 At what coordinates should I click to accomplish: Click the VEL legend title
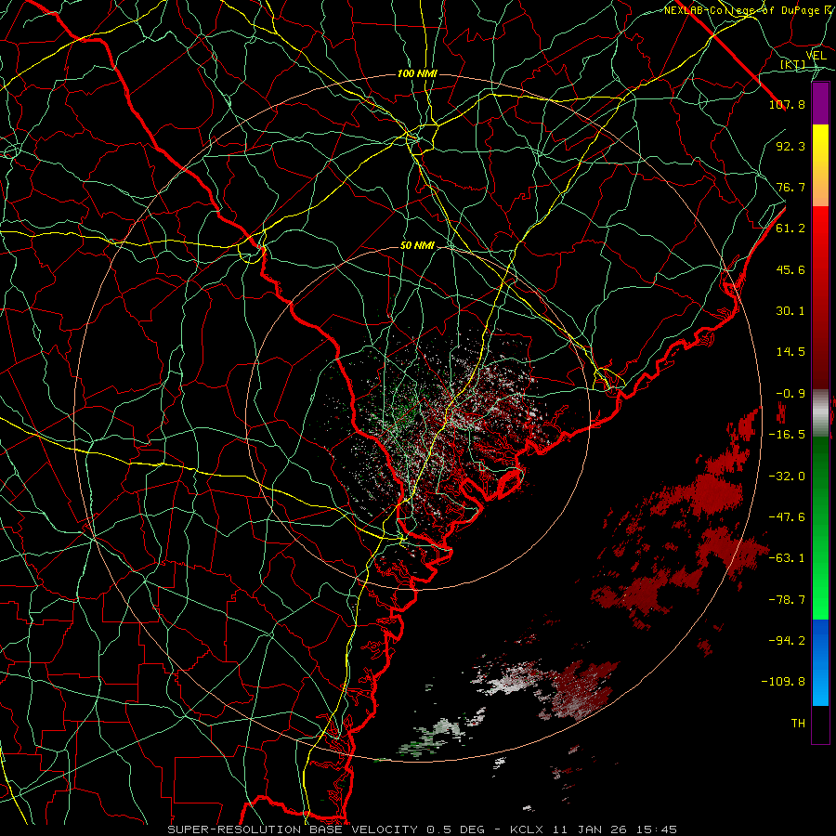tap(816, 55)
